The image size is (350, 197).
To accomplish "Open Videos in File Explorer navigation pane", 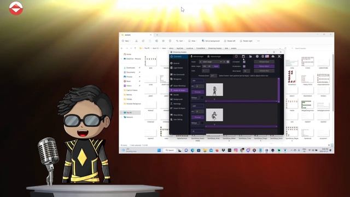I will (x=128, y=85).
